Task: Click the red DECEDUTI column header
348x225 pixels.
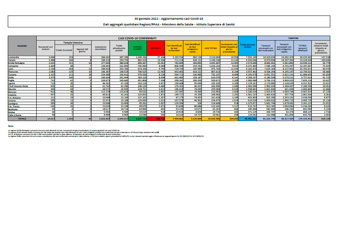Action: pyautogui.click(x=154, y=47)
